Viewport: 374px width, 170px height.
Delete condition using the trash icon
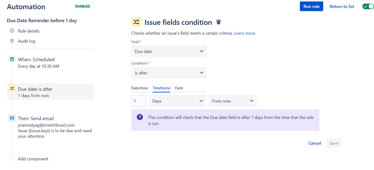click(x=219, y=22)
